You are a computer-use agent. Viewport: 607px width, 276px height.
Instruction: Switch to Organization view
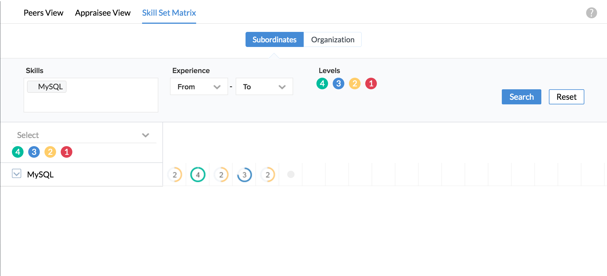coord(332,39)
